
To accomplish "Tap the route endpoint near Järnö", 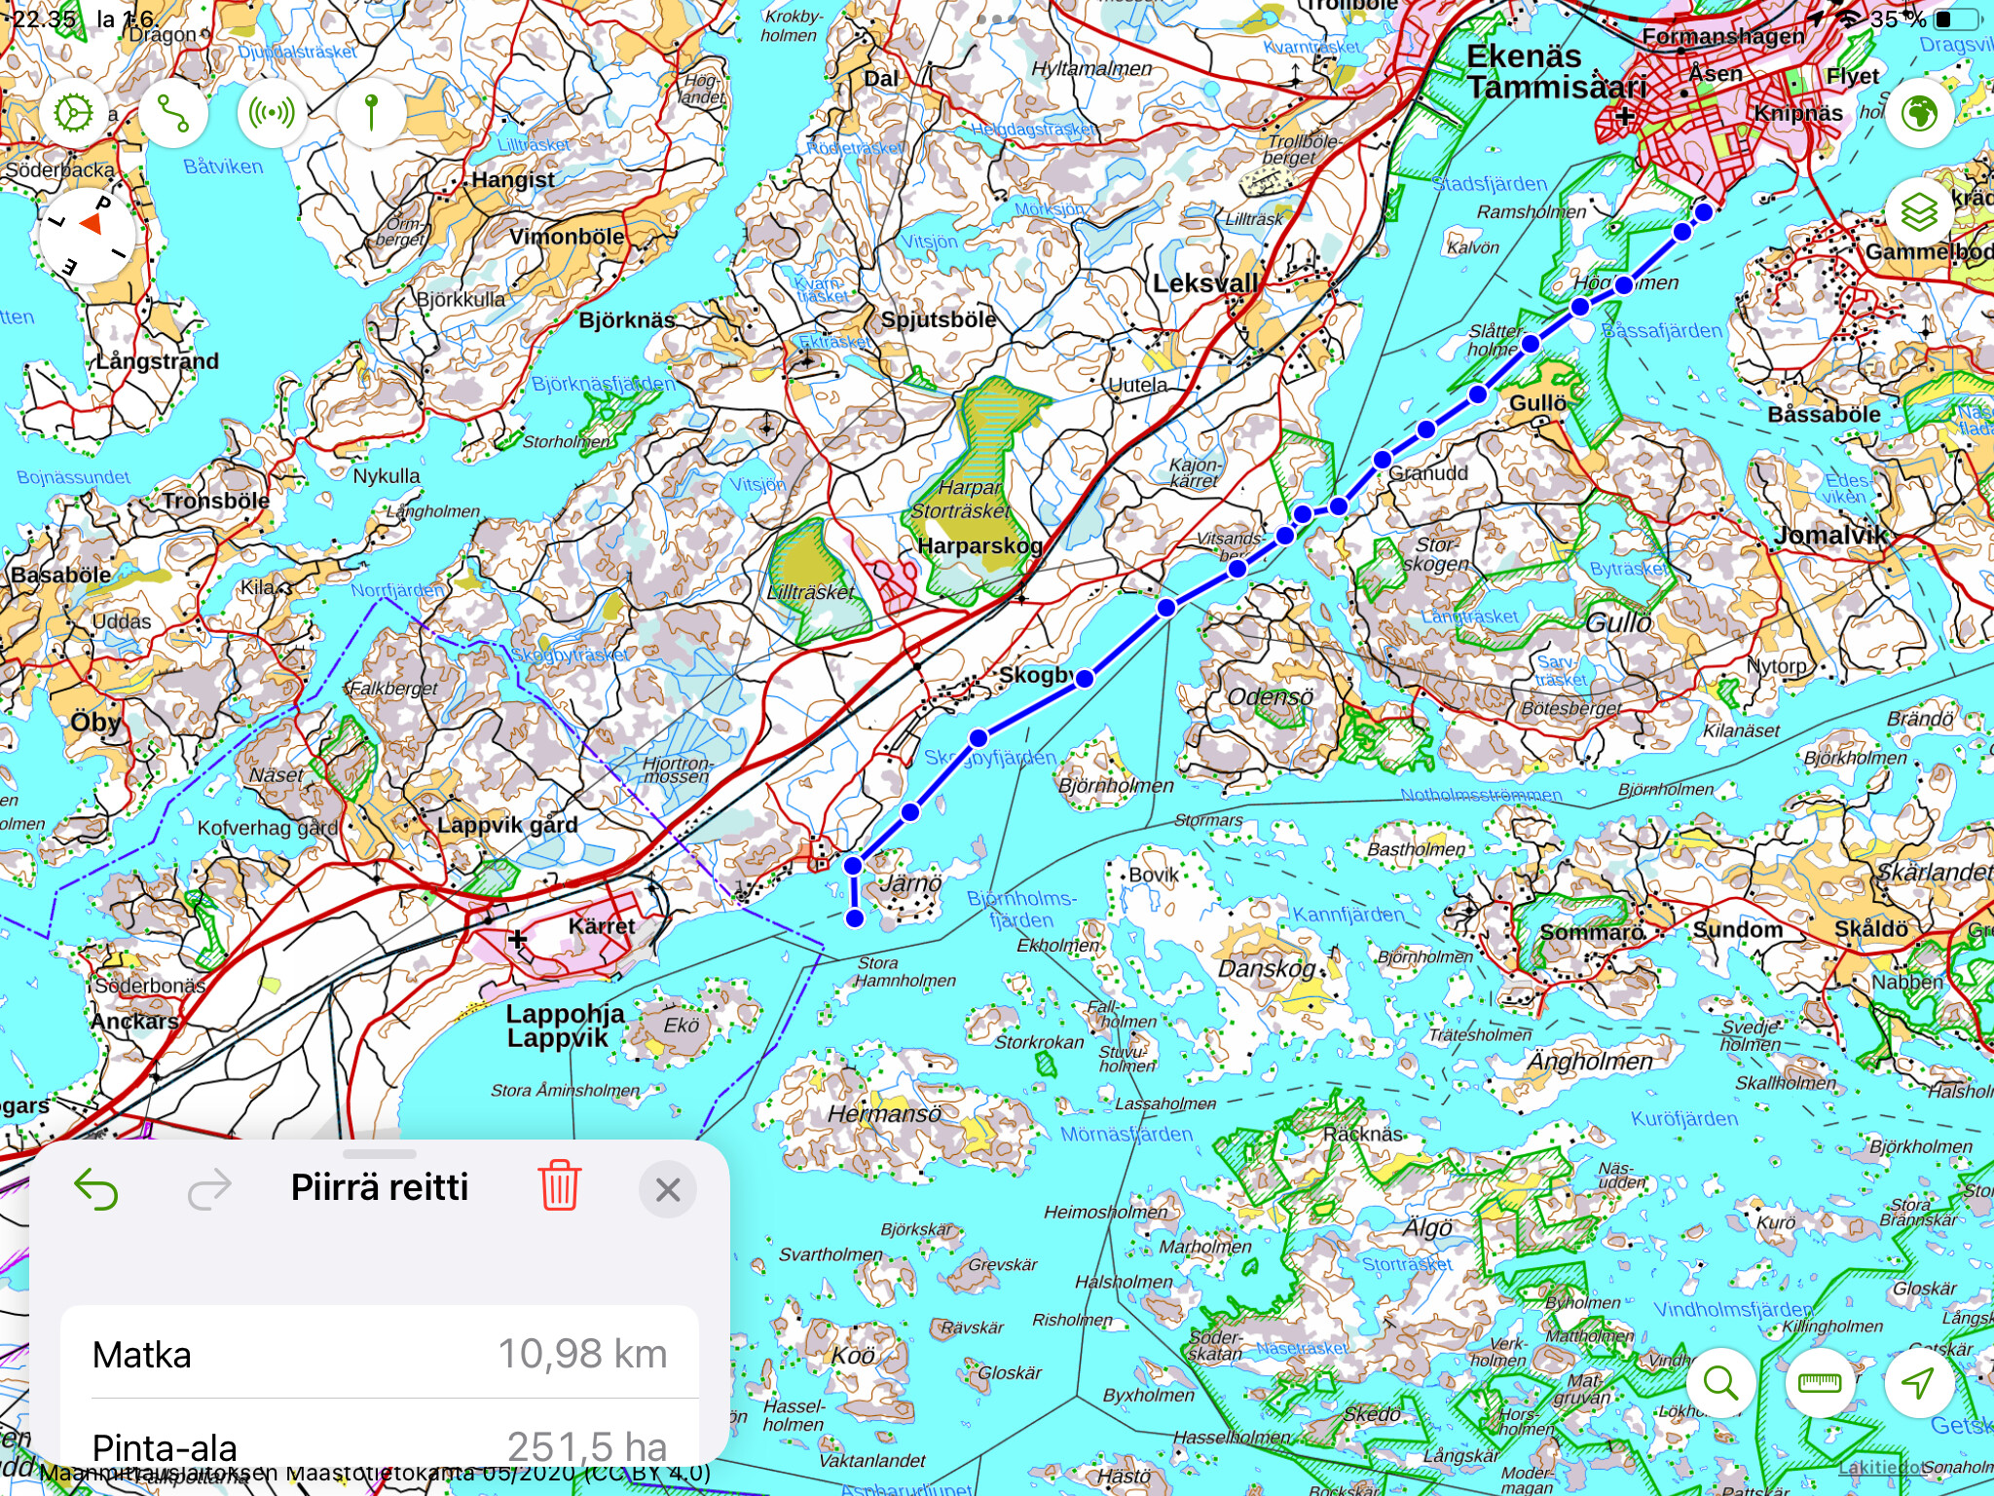I will [855, 917].
